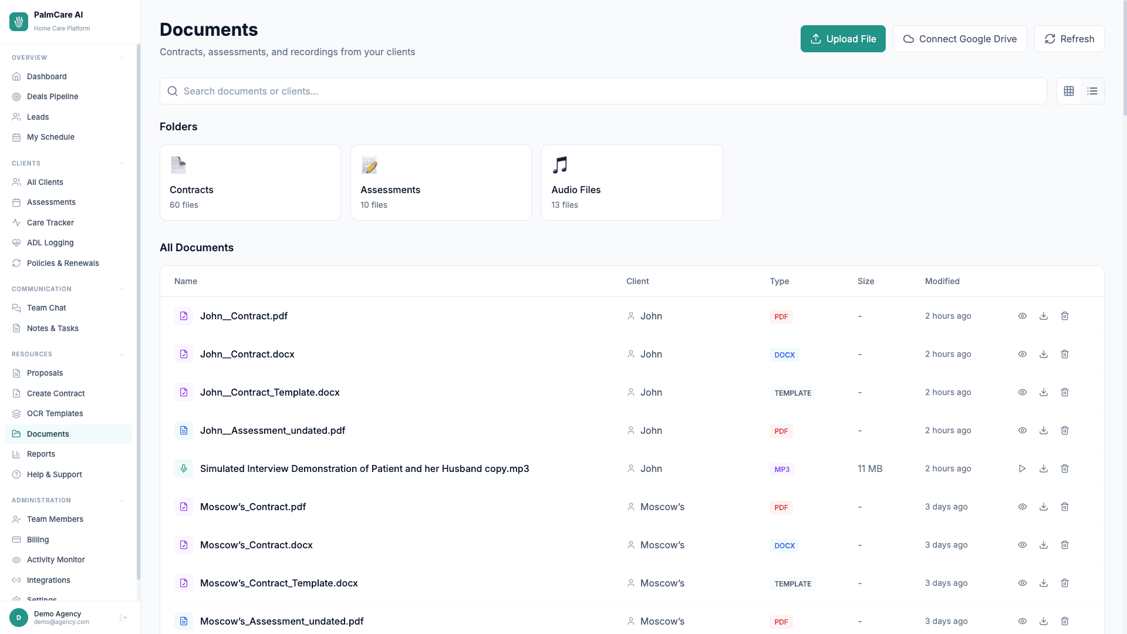This screenshot has width=1127, height=634.
Task: Collapse the OVERVIEW section
Action: coord(122,58)
